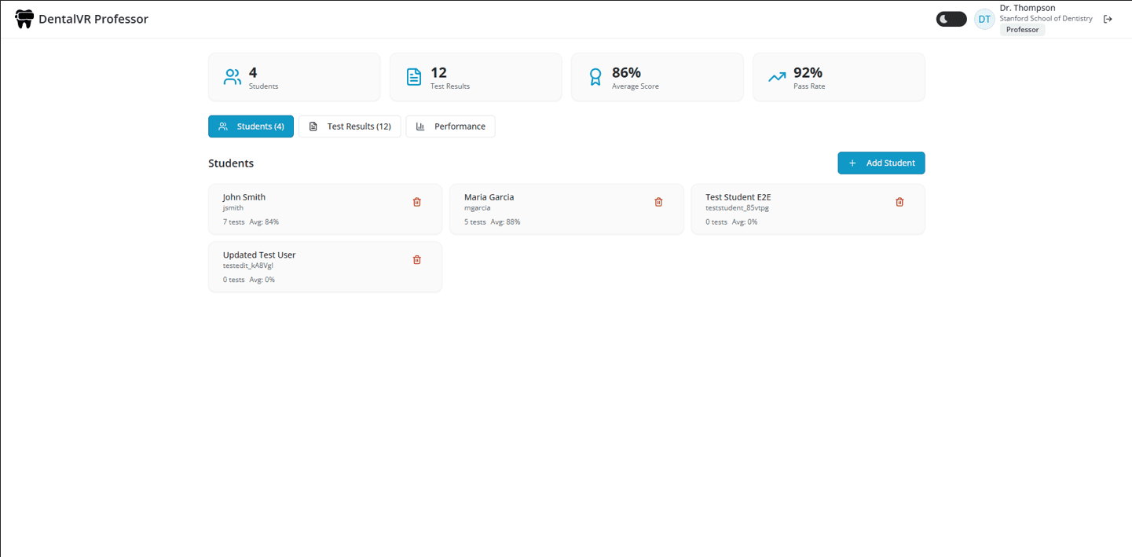This screenshot has height=557, width=1132.
Task: Open the Test Results (12) tab
Action: tap(350, 126)
